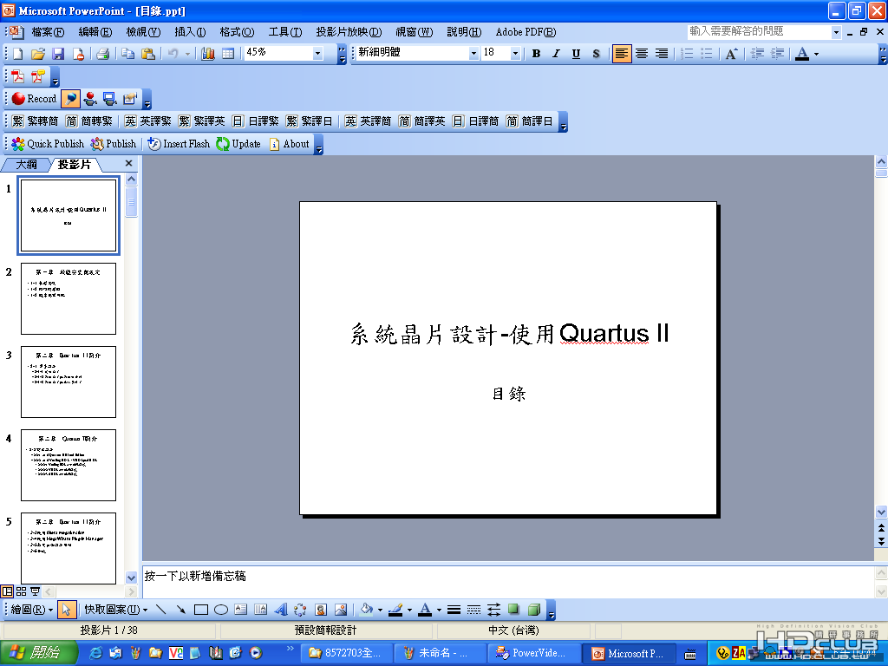Open the 繪圖 Draw menu dropdown
Viewport: 888px width, 666px height.
click(x=31, y=610)
